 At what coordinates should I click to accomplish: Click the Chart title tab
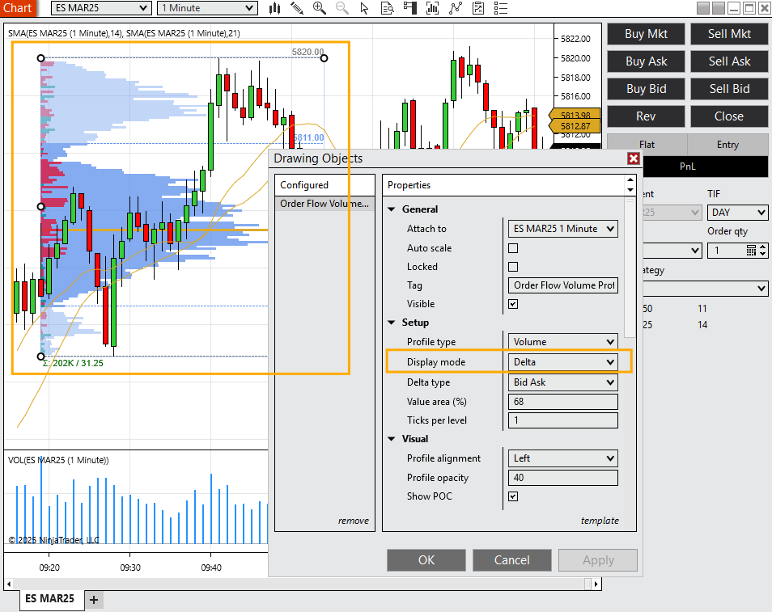[x=18, y=8]
